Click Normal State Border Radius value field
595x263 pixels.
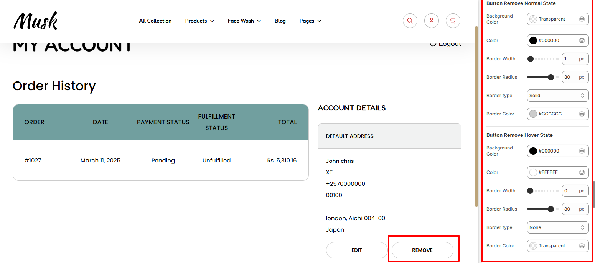pos(575,77)
